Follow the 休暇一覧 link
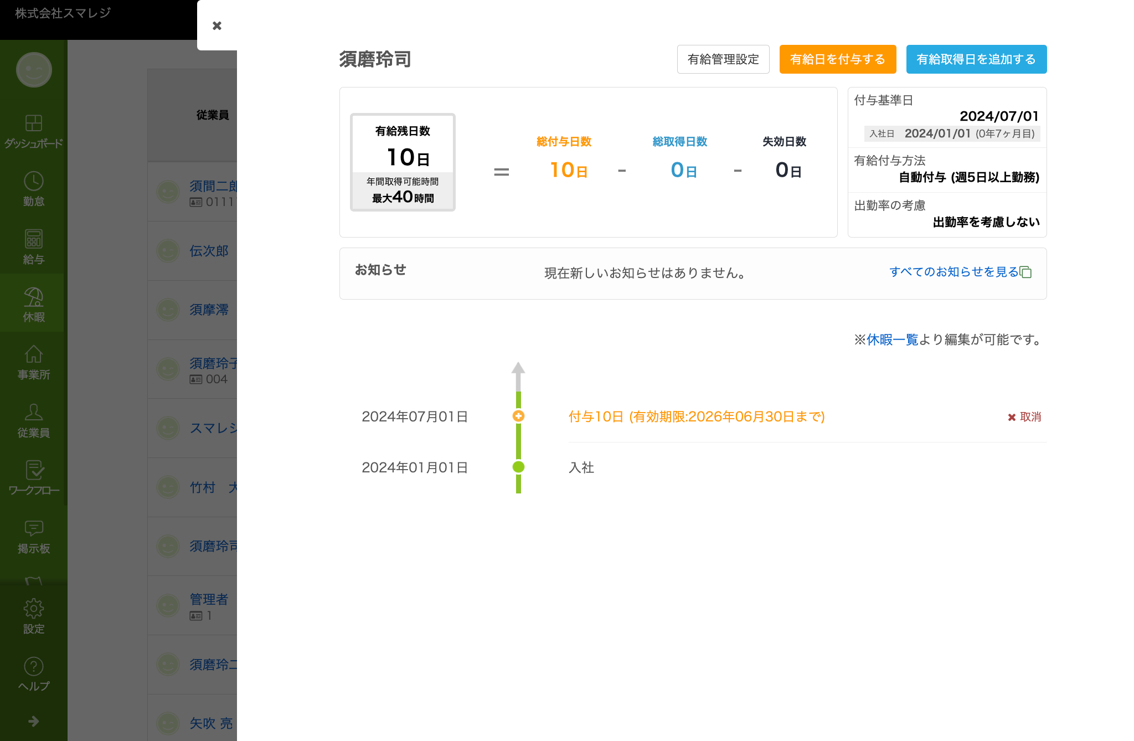Viewport: 1134px width, 741px height. (x=892, y=339)
